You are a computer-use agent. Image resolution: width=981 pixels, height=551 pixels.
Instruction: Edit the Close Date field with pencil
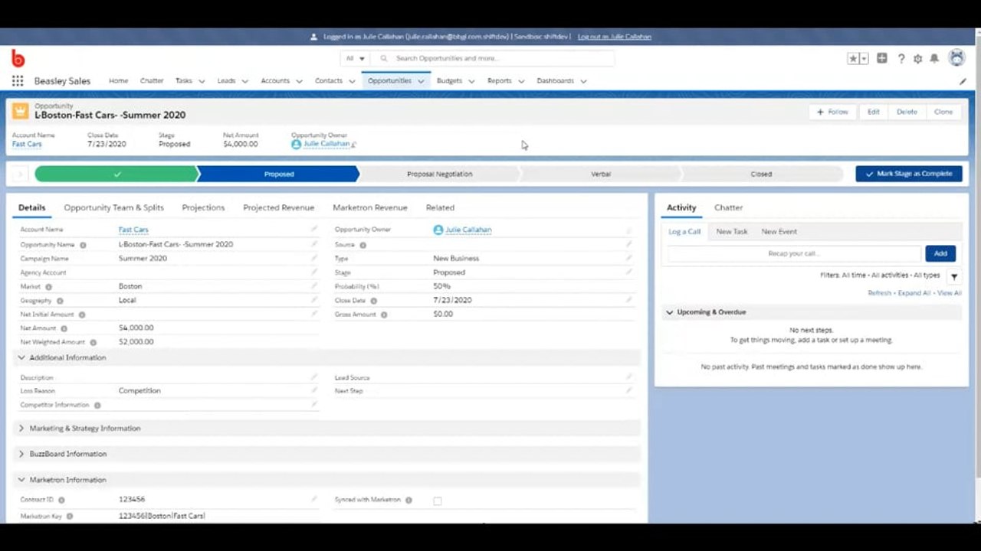click(628, 300)
